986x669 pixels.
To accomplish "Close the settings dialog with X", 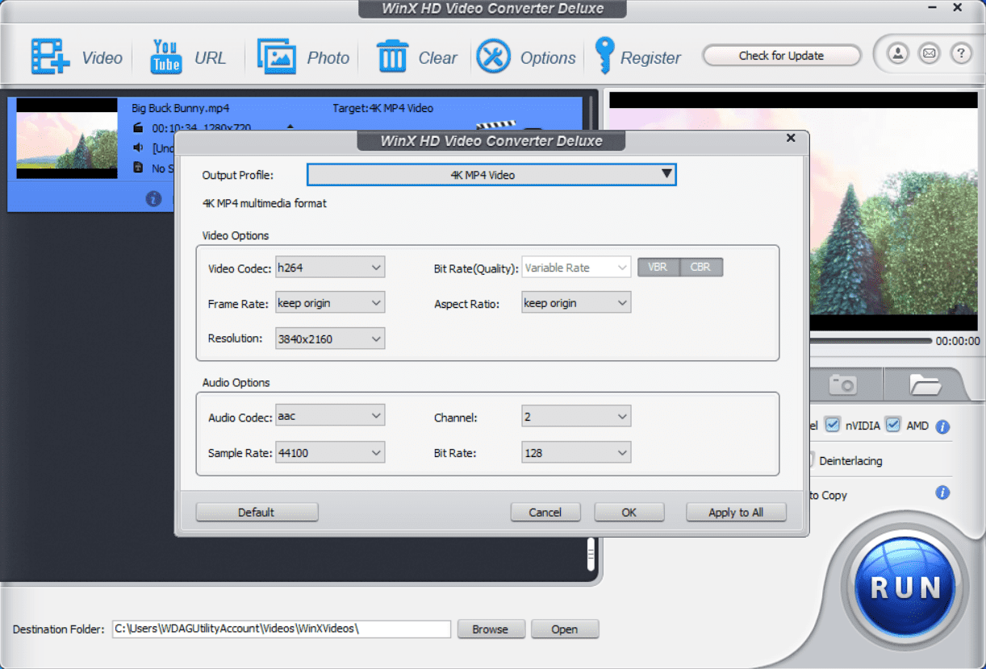I will coord(791,139).
